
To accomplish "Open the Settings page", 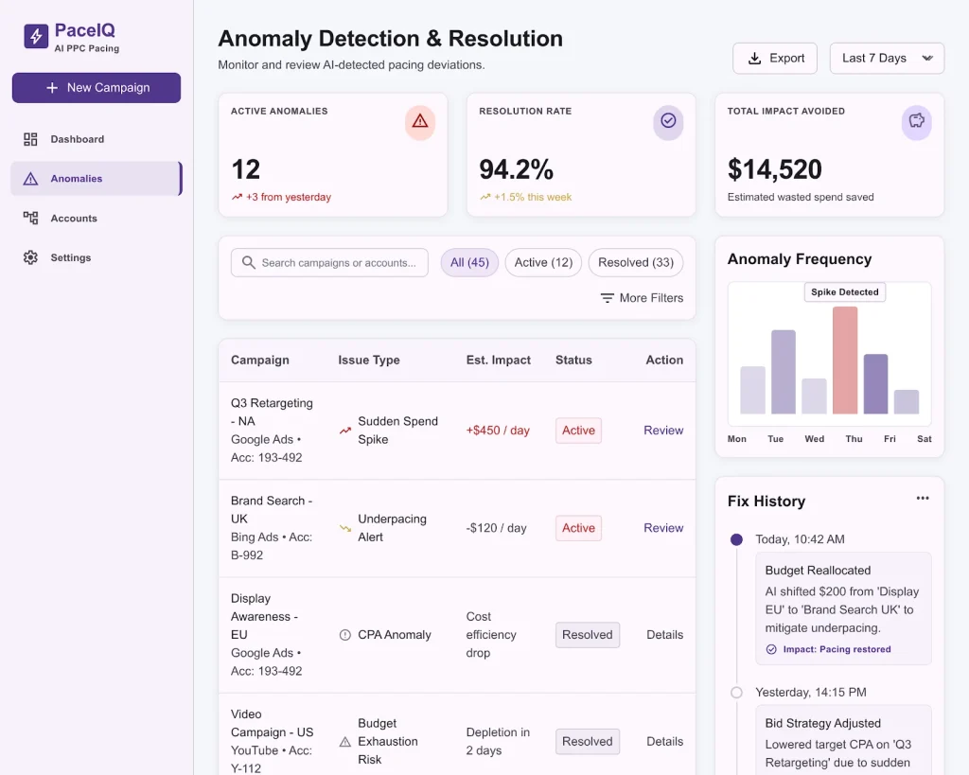I will [97, 257].
